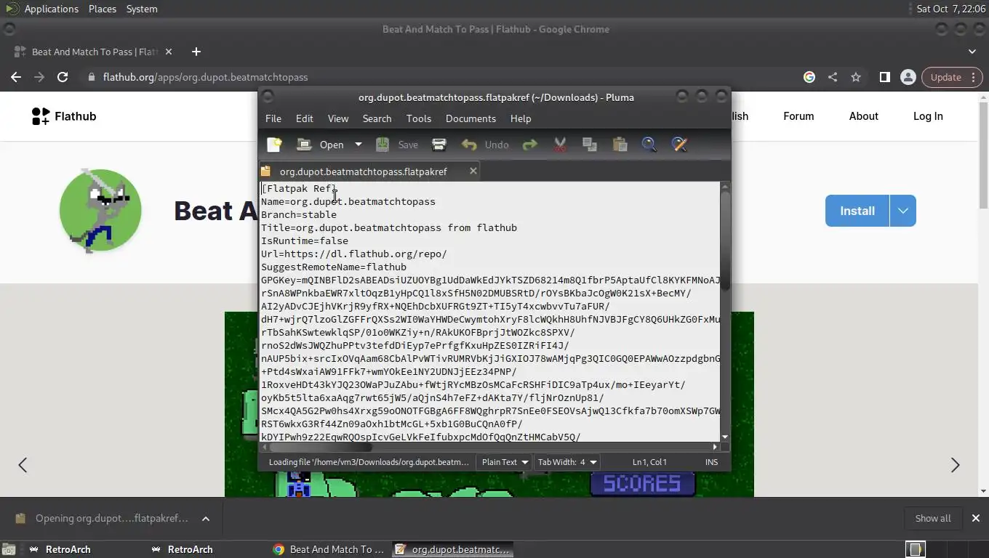The width and height of the screenshot is (989, 558).
Task: Click the Url=https://dl.flathub.org/repo/ line
Action: point(354,254)
